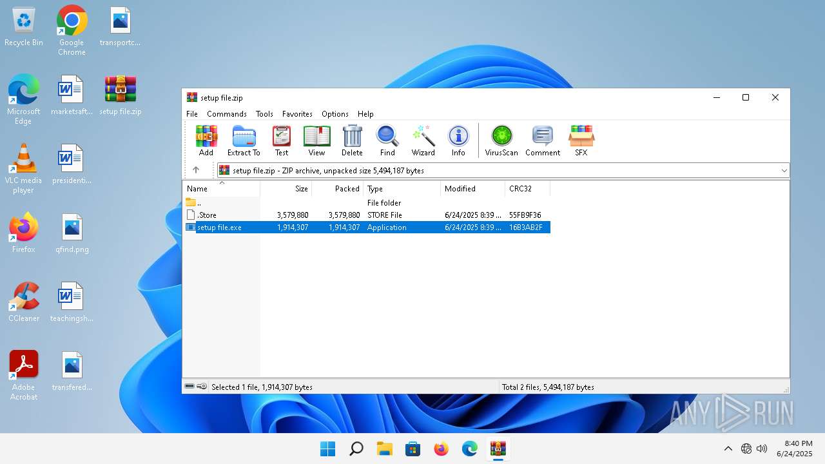Open VLC media player desktop icon
Image resolution: width=825 pixels, height=464 pixels.
click(24, 169)
